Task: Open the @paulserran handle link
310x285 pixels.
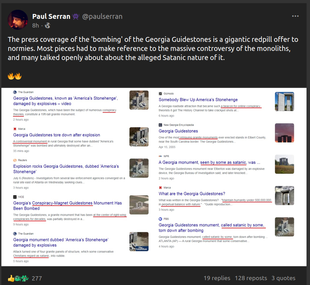Action: point(102,16)
